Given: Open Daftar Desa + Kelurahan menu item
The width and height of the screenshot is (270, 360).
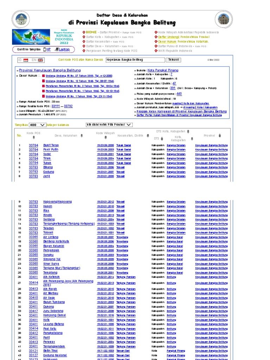Looking at the screenshot, I should (110, 46).
